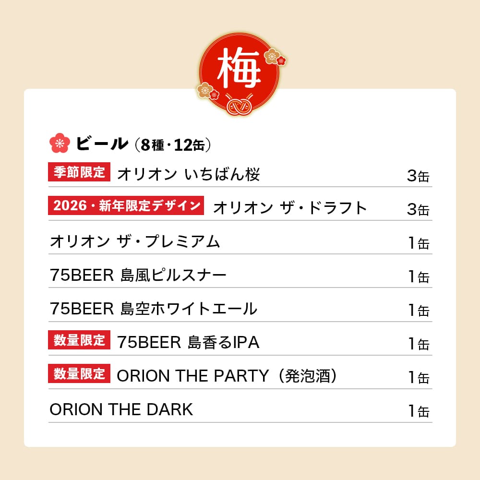The width and height of the screenshot is (480, 480).
Task: Select the 75BEER 島空ホワイトエール row
Action: pos(153,309)
